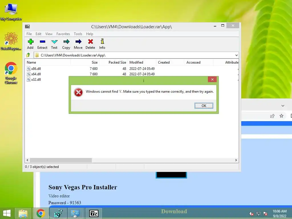The width and height of the screenshot is (292, 219).
Task: Click the Windows Start button
Action: click(x=7, y=213)
